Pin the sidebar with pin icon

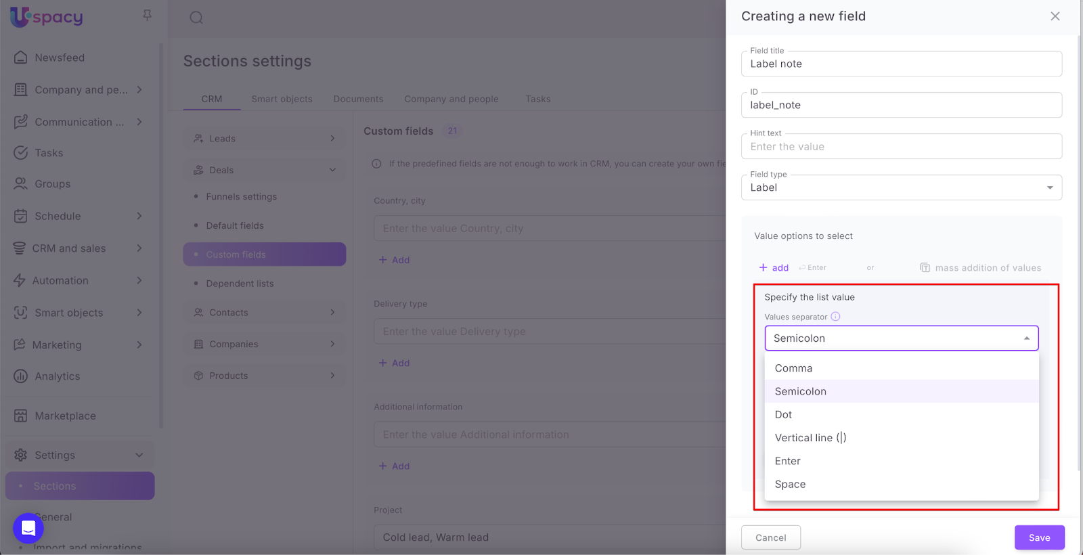point(147,15)
